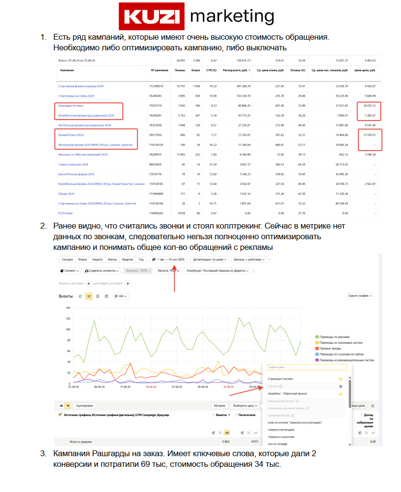This screenshot has height=492, width=401.
Task: Toggle favorite star for Энвибокс goal
Action: pos(340,394)
